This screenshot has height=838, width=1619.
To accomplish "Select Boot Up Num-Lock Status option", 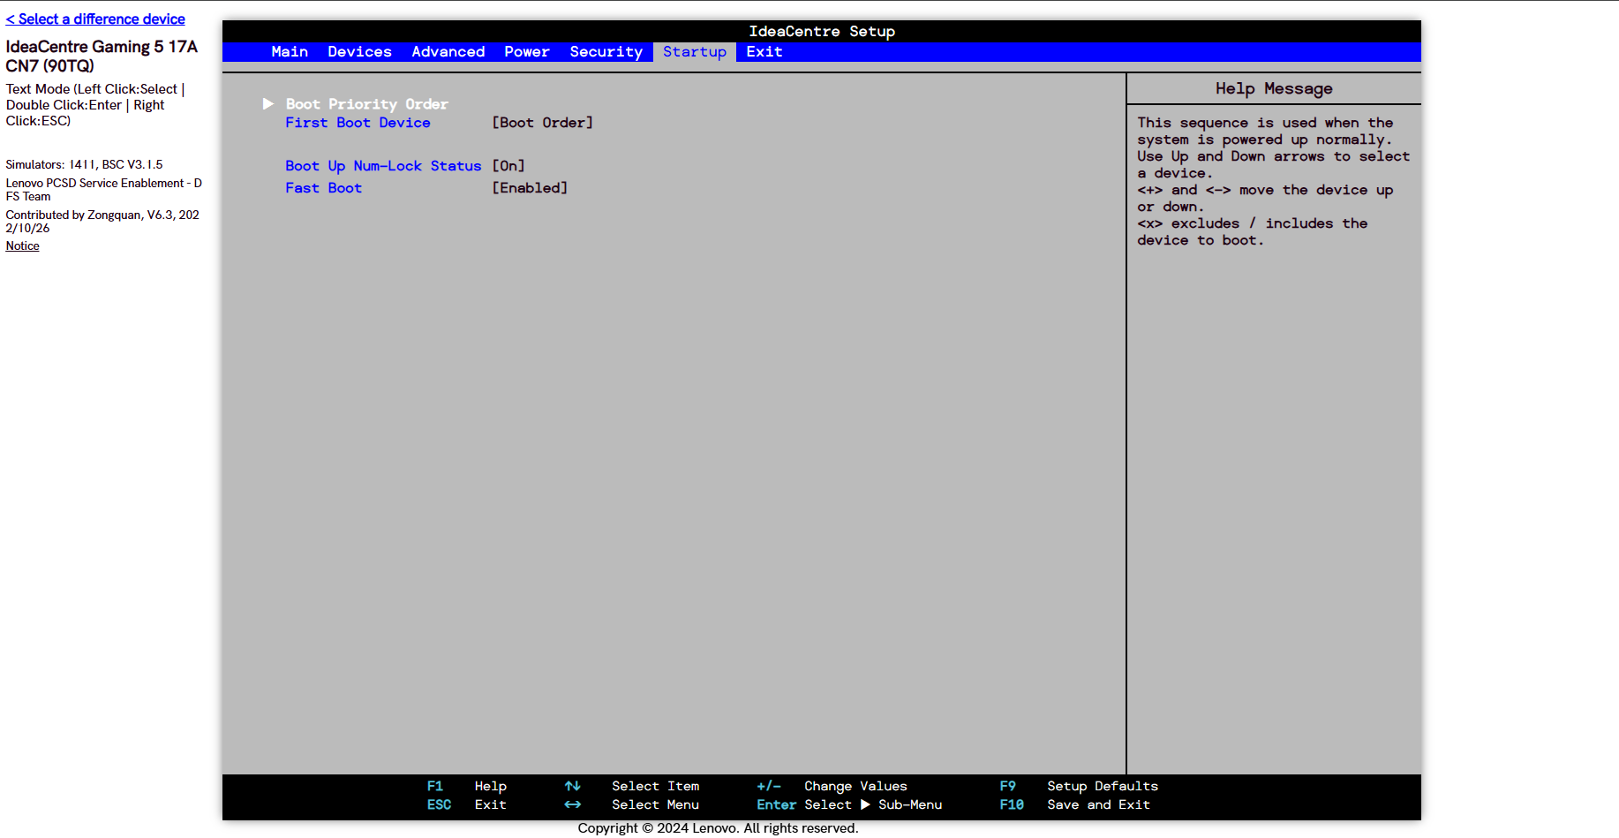I will [x=383, y=166].
